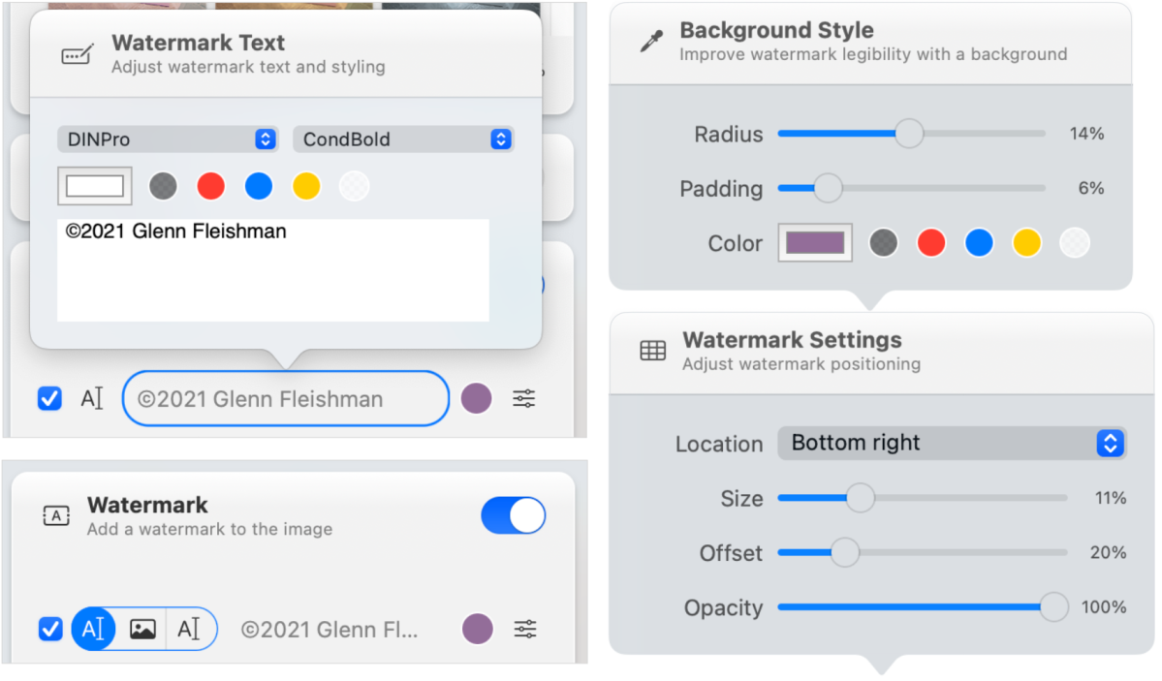Screen dimensions: 1162x681
Task: Select the third text-cursor mode icon
Action: (x=189, y=631)
